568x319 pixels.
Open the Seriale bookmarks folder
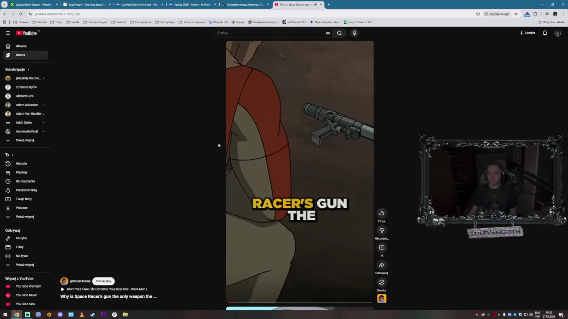coord(73,22)
